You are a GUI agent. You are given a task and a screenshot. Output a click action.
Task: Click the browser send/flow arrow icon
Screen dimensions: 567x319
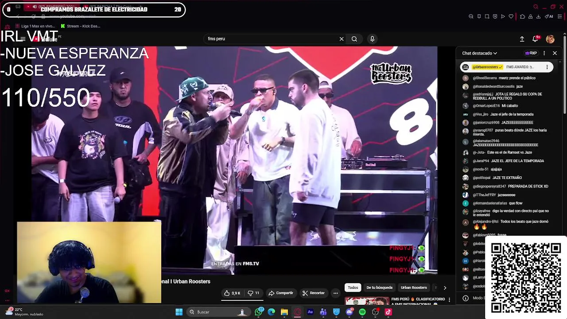point(503,16)
